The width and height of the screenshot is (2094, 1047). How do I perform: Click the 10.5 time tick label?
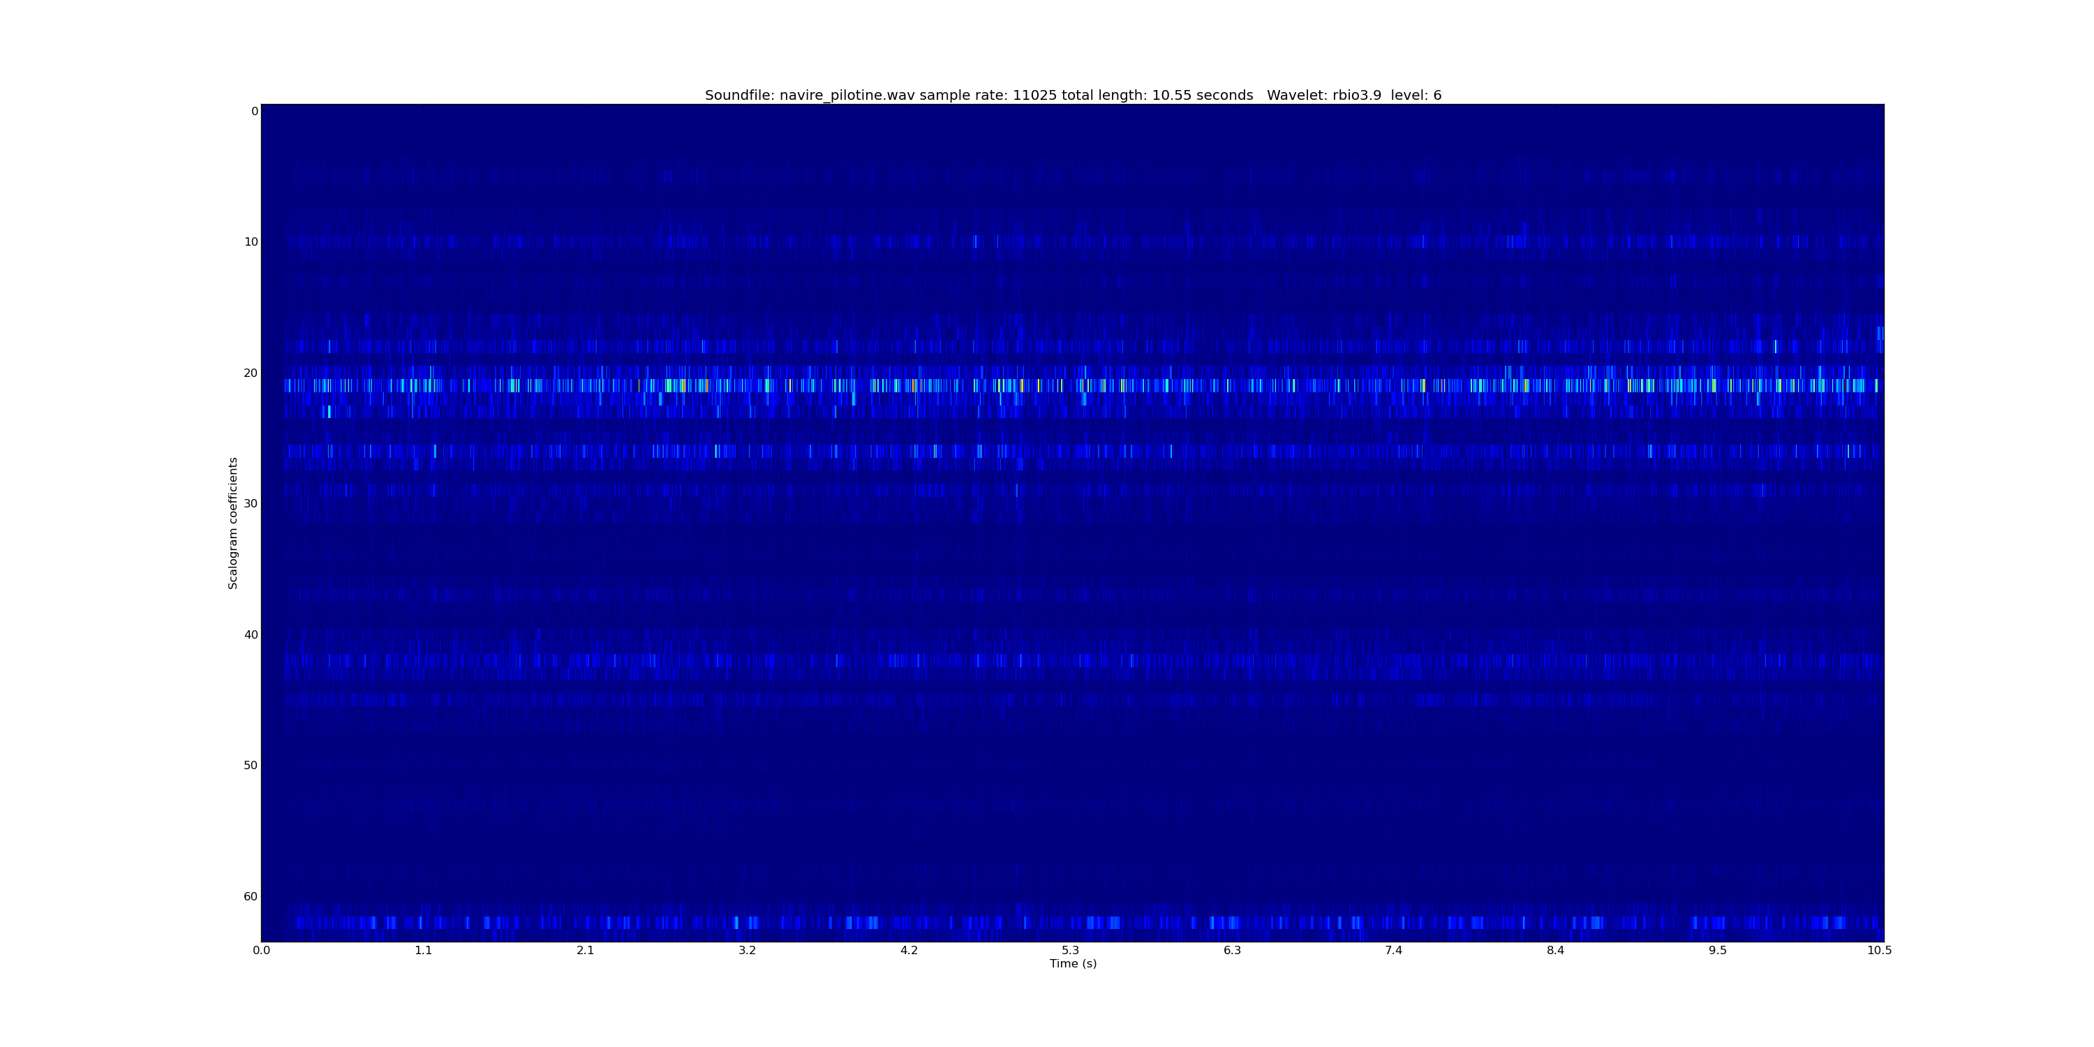coord(1878,950)
